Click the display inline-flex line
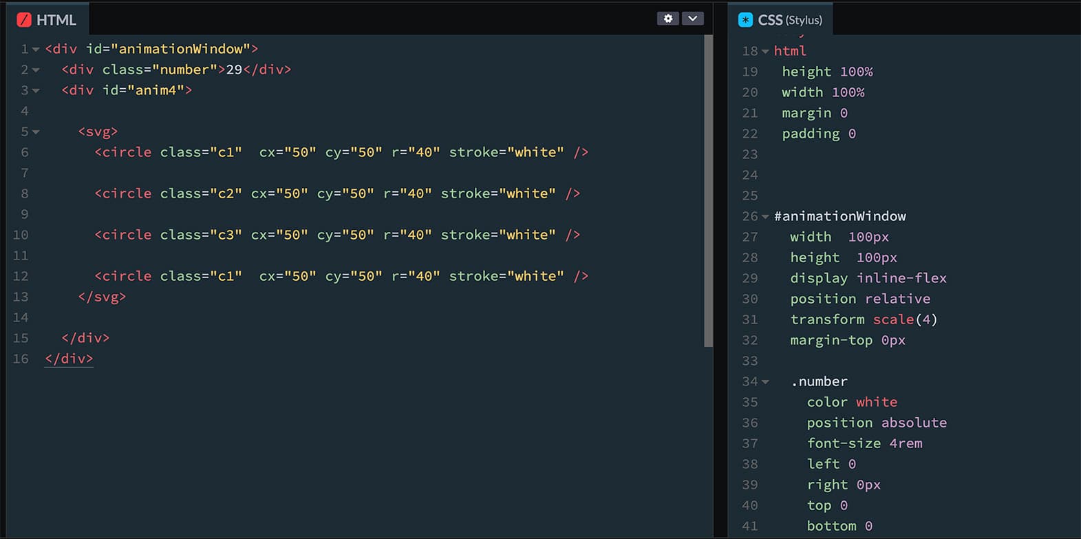The height and width of the screenshot is (539, 1081). pyautogui.click(x=868, y=278)
